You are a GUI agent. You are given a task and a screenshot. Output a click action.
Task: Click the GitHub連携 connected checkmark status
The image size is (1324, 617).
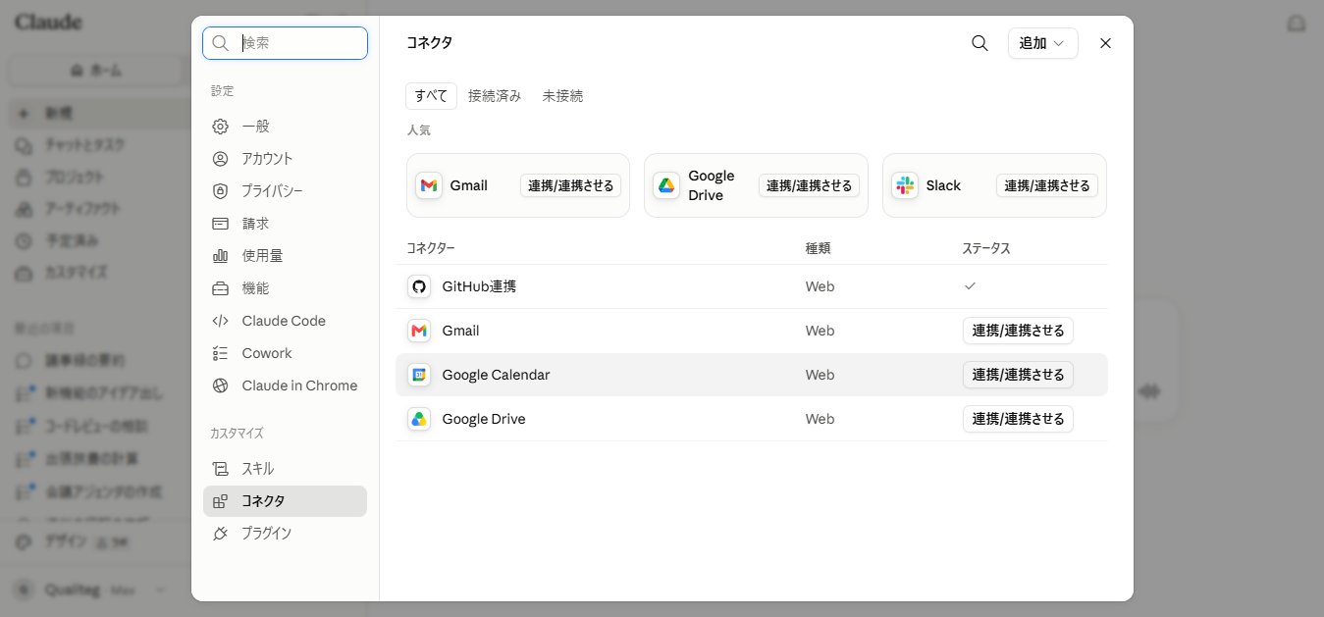click(970, 286)
